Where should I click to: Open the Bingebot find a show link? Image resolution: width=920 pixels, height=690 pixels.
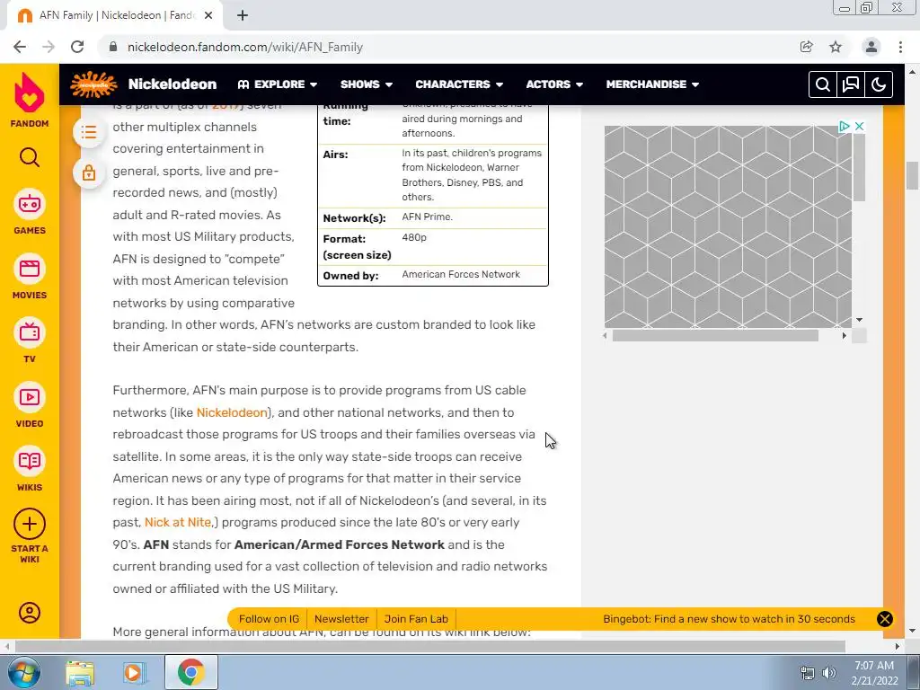pos(729,619)
